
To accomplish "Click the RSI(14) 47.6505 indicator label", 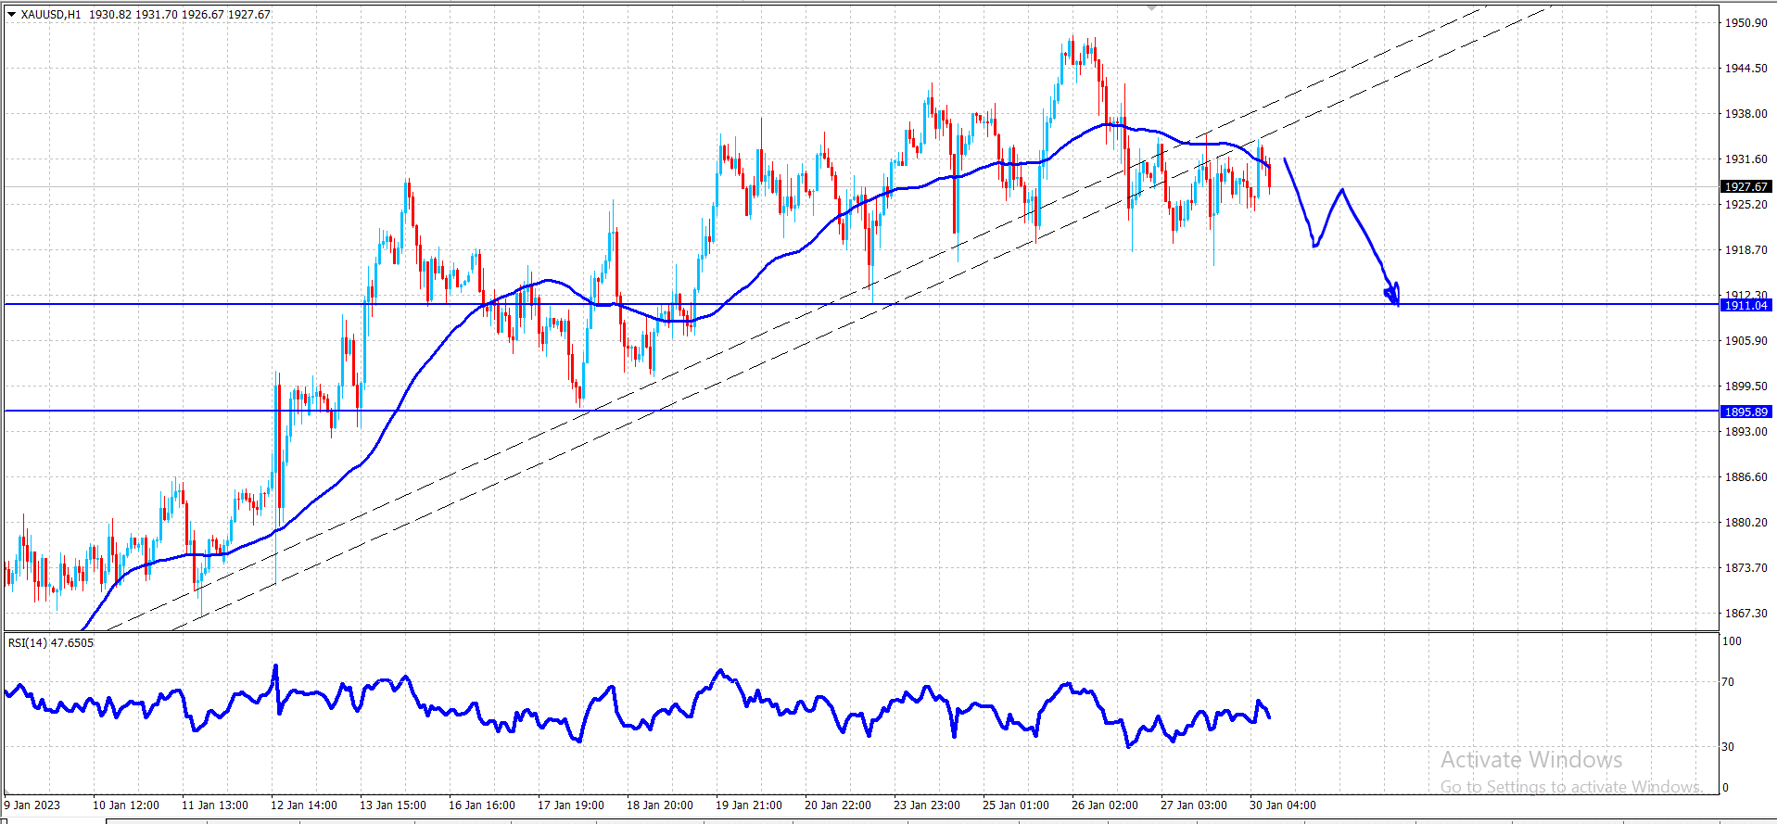I will pos(51,643).
